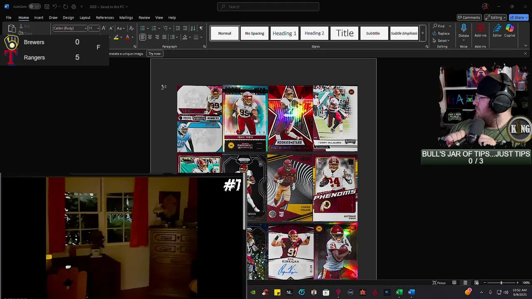532x299 pixels.
Task: Apply yellow text highlight color
Action: [x=116, y=37]
